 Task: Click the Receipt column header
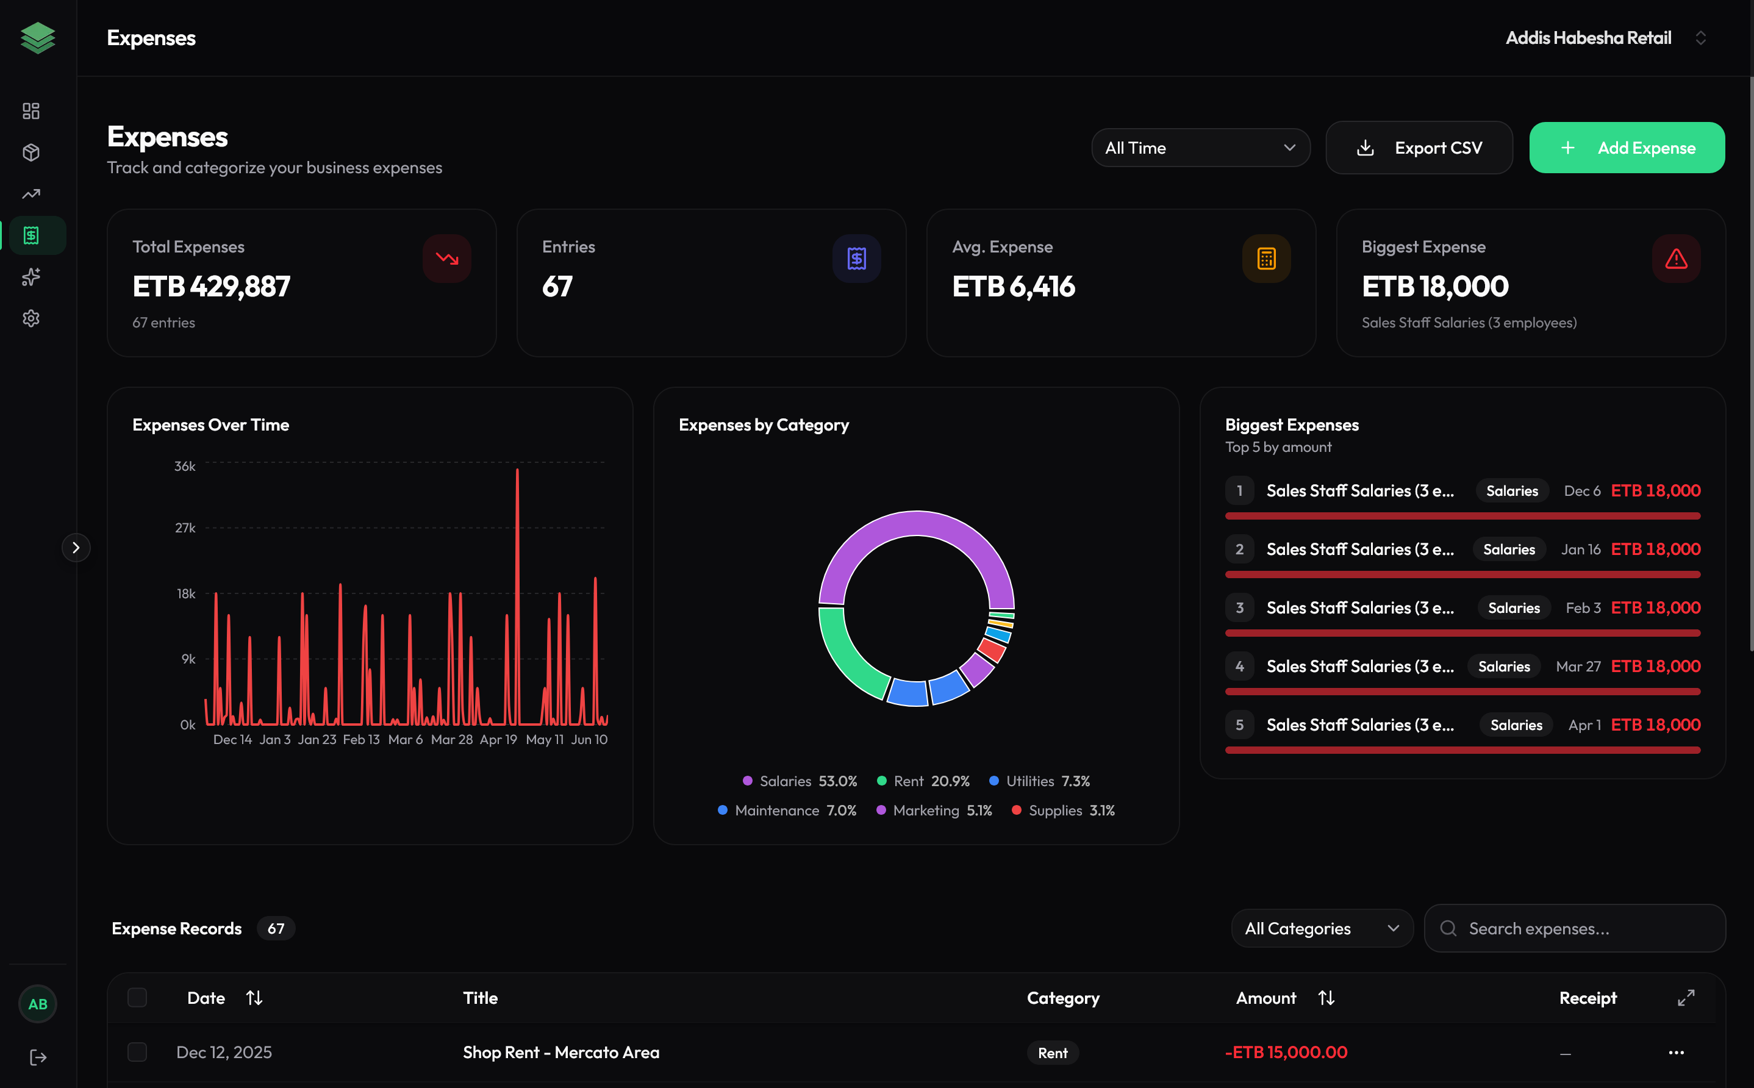point(1587,998)
